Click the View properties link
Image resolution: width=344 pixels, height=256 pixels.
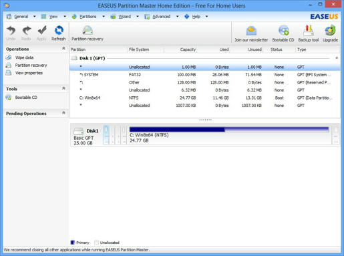(x=29, y=73)
